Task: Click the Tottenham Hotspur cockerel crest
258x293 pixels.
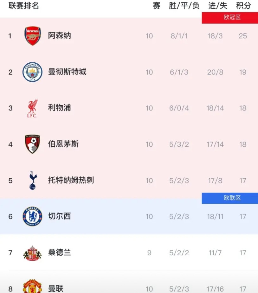Action: click(x=33, y=180)
